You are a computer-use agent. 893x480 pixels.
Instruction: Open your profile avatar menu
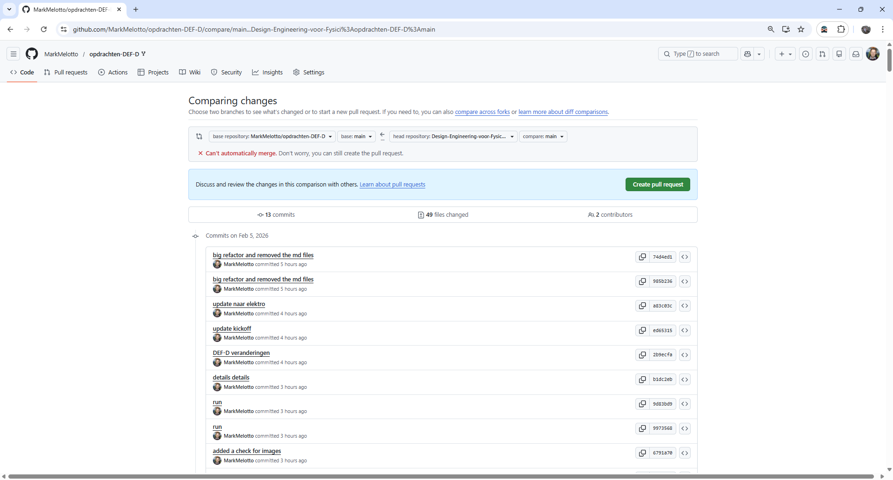coord(873,54)
